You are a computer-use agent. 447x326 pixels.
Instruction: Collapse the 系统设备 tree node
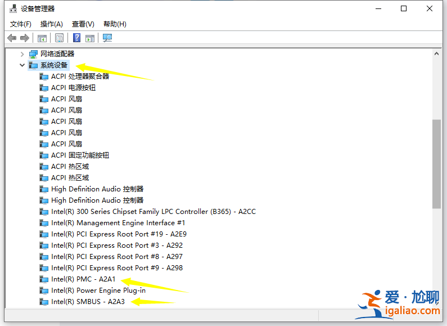tap(22, 65)
